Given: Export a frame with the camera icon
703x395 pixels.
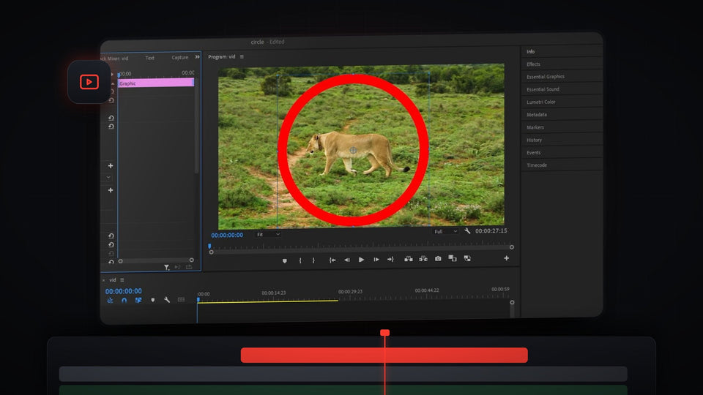Looking at the screenshot, I should [x=438, y=258].
